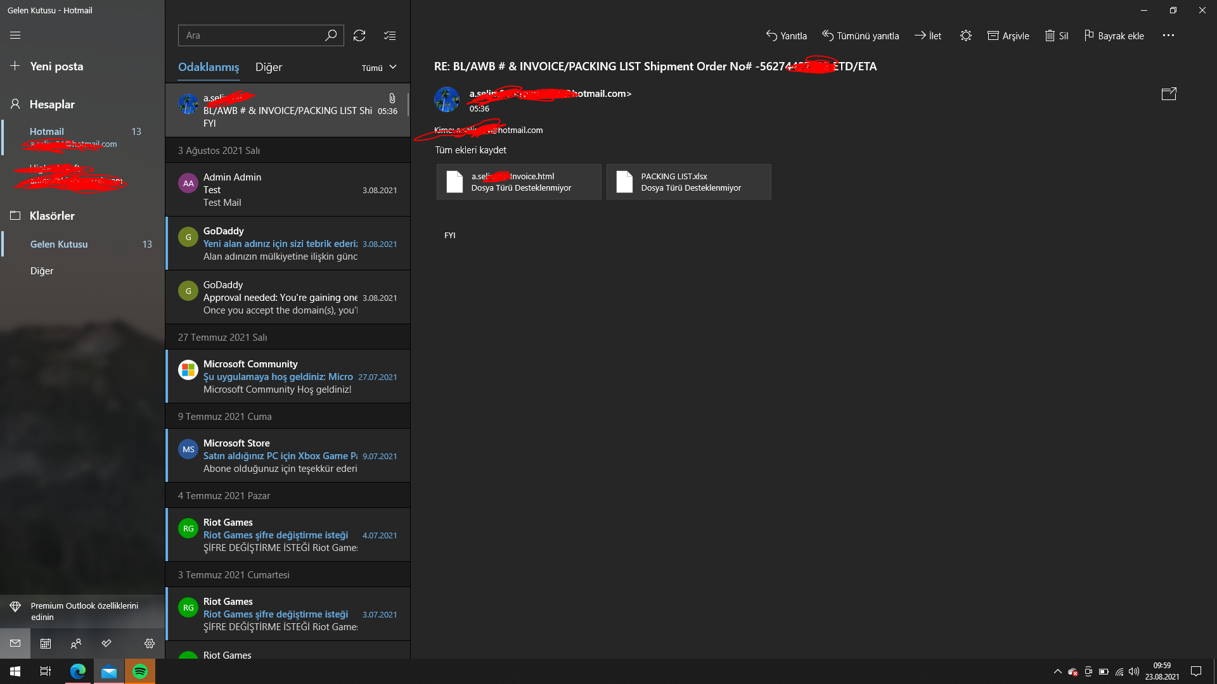Expand Klasörler folder list

[x=51, y=216]
